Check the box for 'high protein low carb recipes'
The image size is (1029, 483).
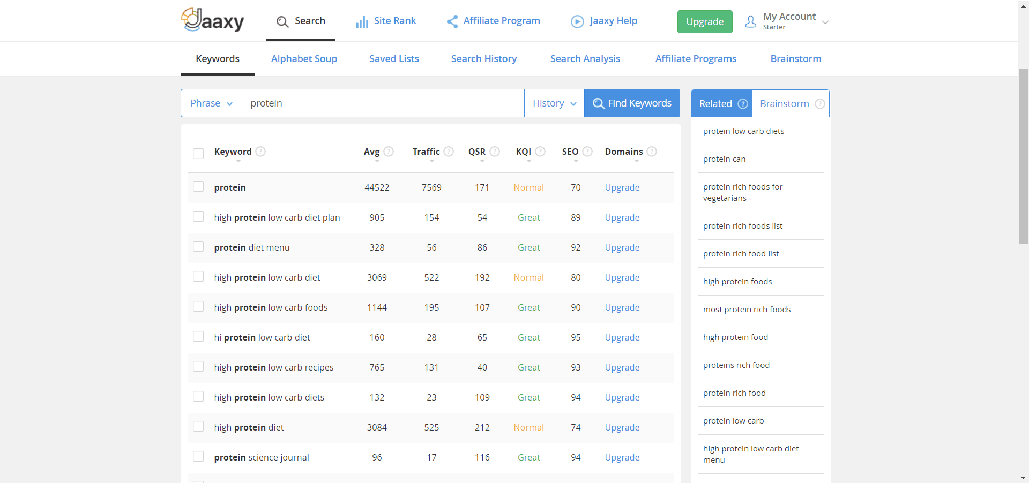point(198,366)
